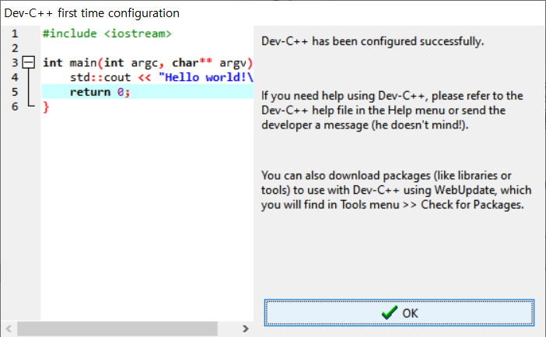The width and height of the screenshot is (546, 337).
Task: Click the 'int main(int argc, char** argv)' line
Action: pos(148,63)
